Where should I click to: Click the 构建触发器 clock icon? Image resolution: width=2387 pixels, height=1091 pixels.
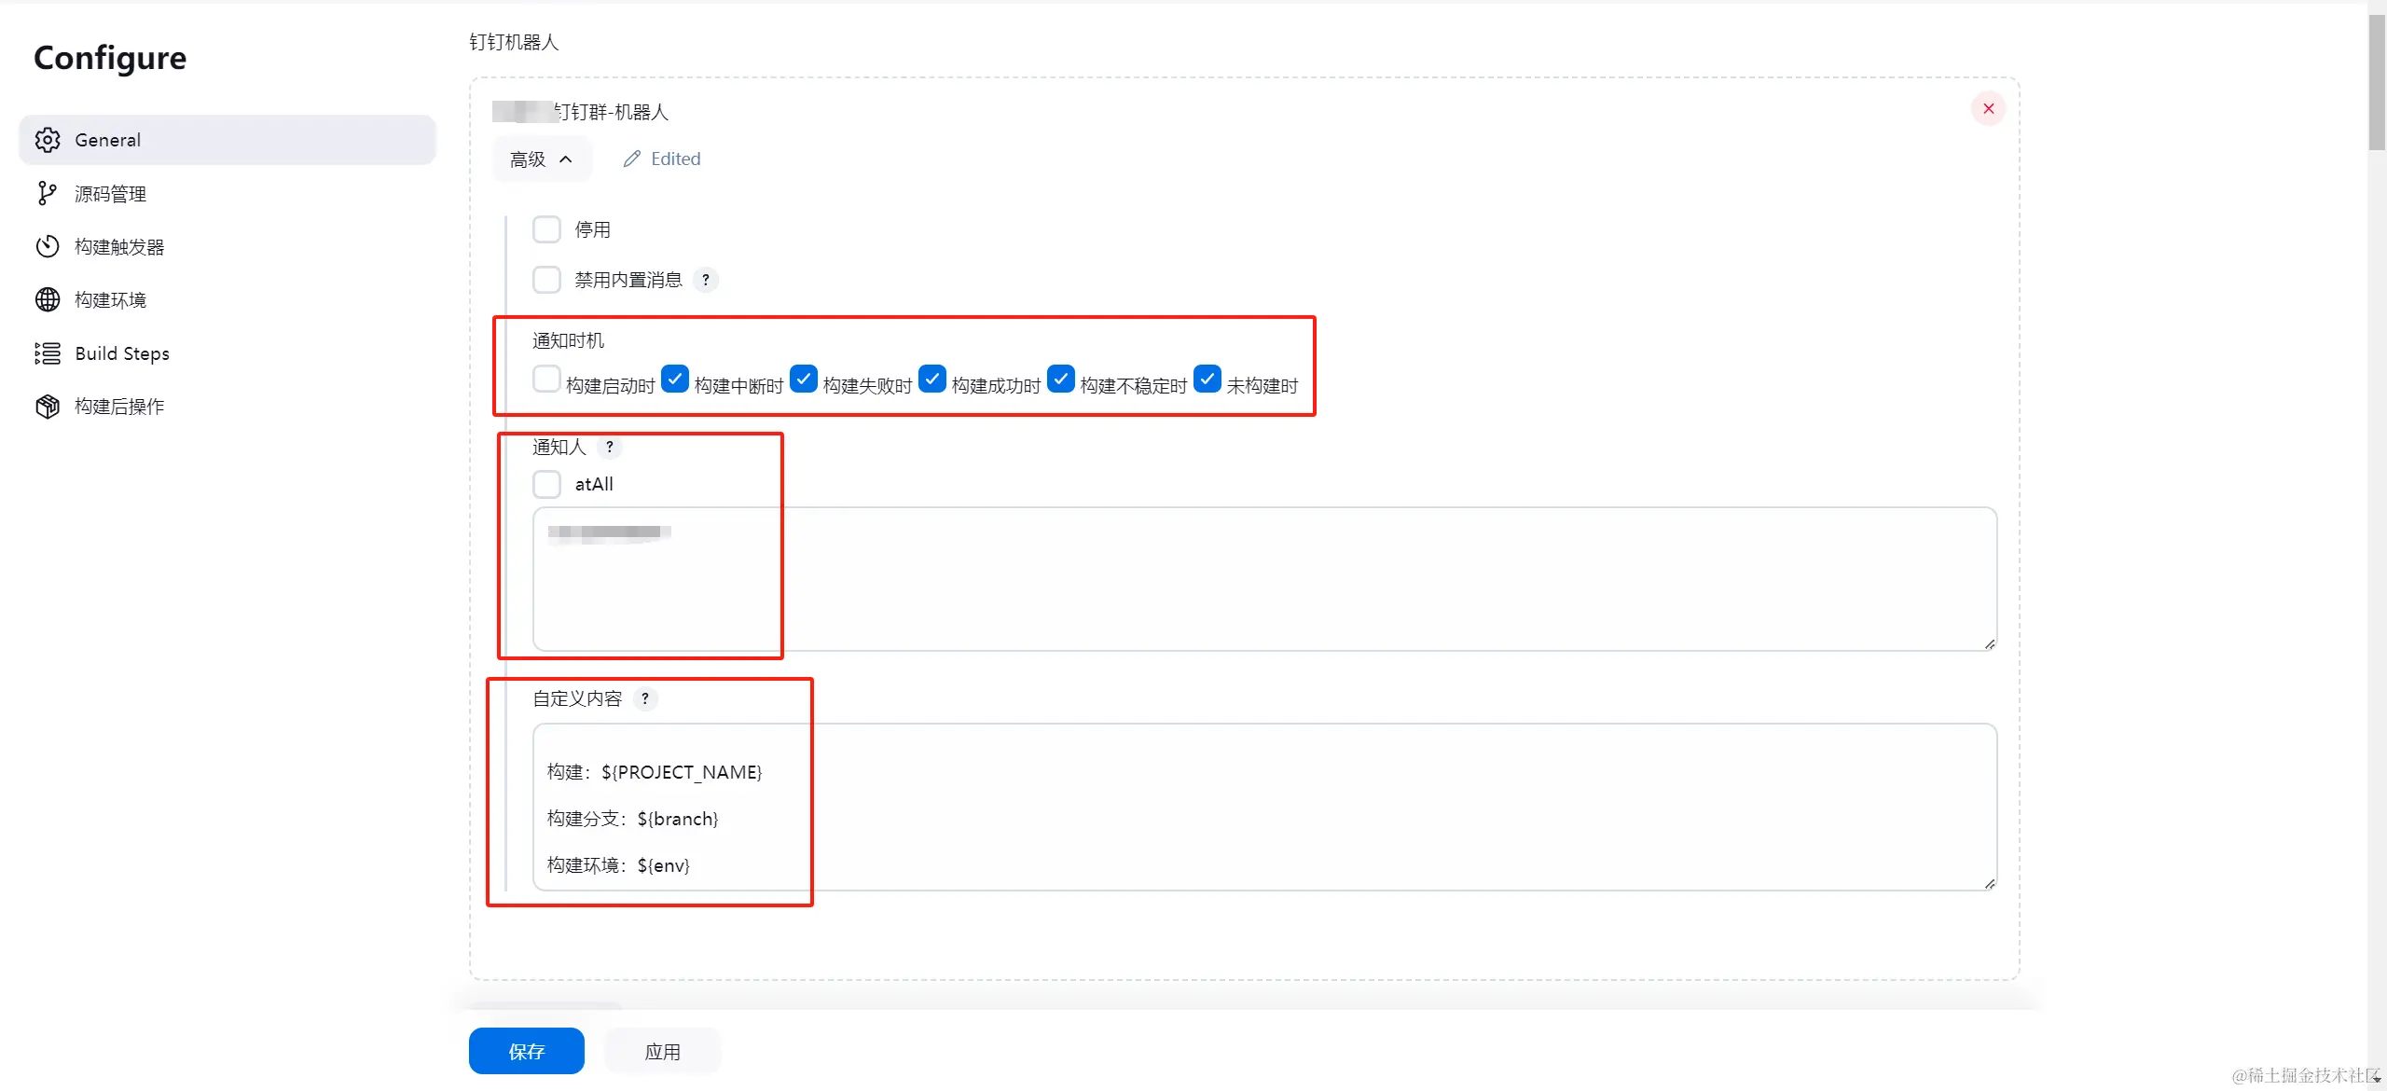(48, 246)
